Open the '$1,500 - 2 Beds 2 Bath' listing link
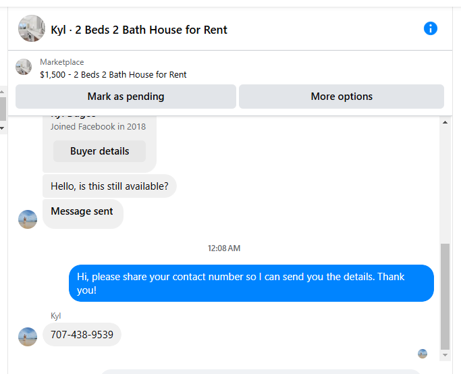The image size is (461, 374). [113, 75]
